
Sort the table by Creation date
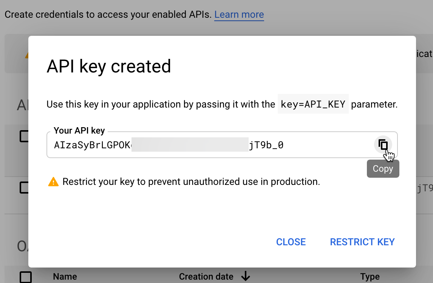(206, 276)
